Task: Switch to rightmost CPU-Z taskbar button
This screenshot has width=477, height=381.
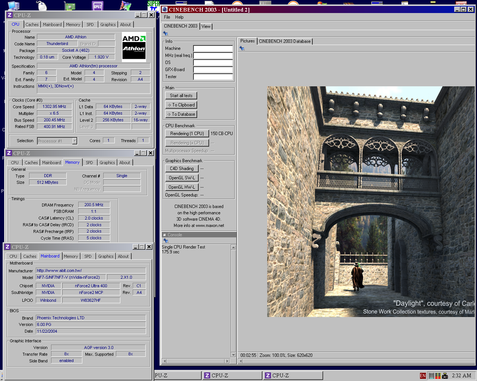Action: 293,375
